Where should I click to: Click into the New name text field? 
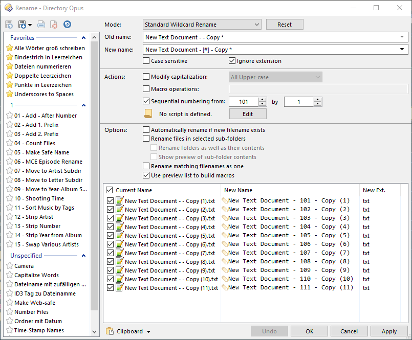point(271,50)
